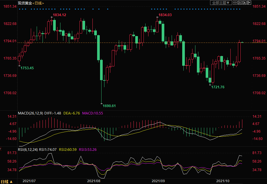Click the first blue event dot at top-left
Screen dimensions: 267x184
click(20, 9)
